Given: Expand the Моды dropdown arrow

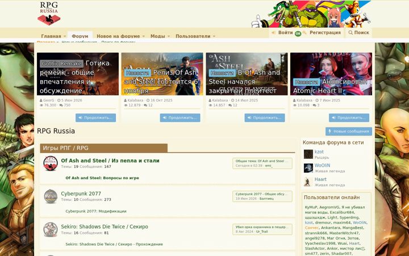Looking at the screenshot, I should pos(169,36).
